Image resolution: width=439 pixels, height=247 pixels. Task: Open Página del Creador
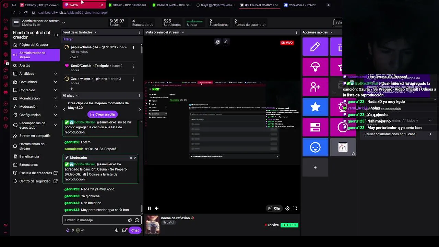tap(35, 45)
